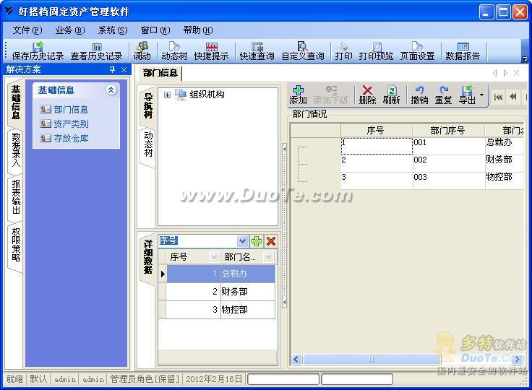
Task: Click previous-tab left arrow in tab strip
Action: [x=495, y=73]
